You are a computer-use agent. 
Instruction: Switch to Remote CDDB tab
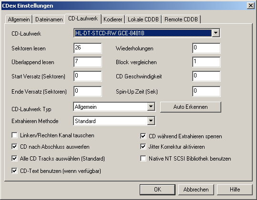coord(181,19)
